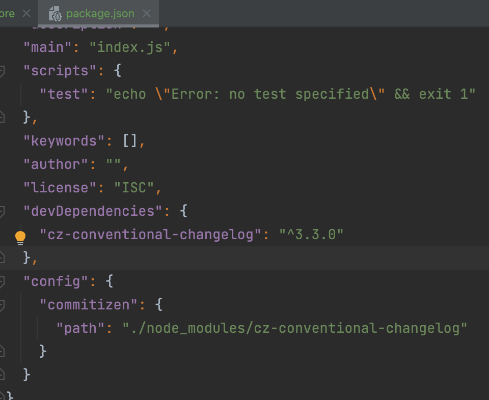Image resolution: width=489 pixels, height=400 pixels.
Task: Click the "^3.3.0" version value
Action: point(311,235)
